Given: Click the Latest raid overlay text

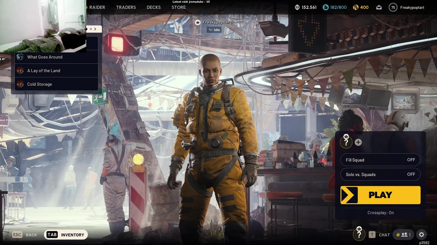Looking at the screenshot, I should tap(191, 2).
